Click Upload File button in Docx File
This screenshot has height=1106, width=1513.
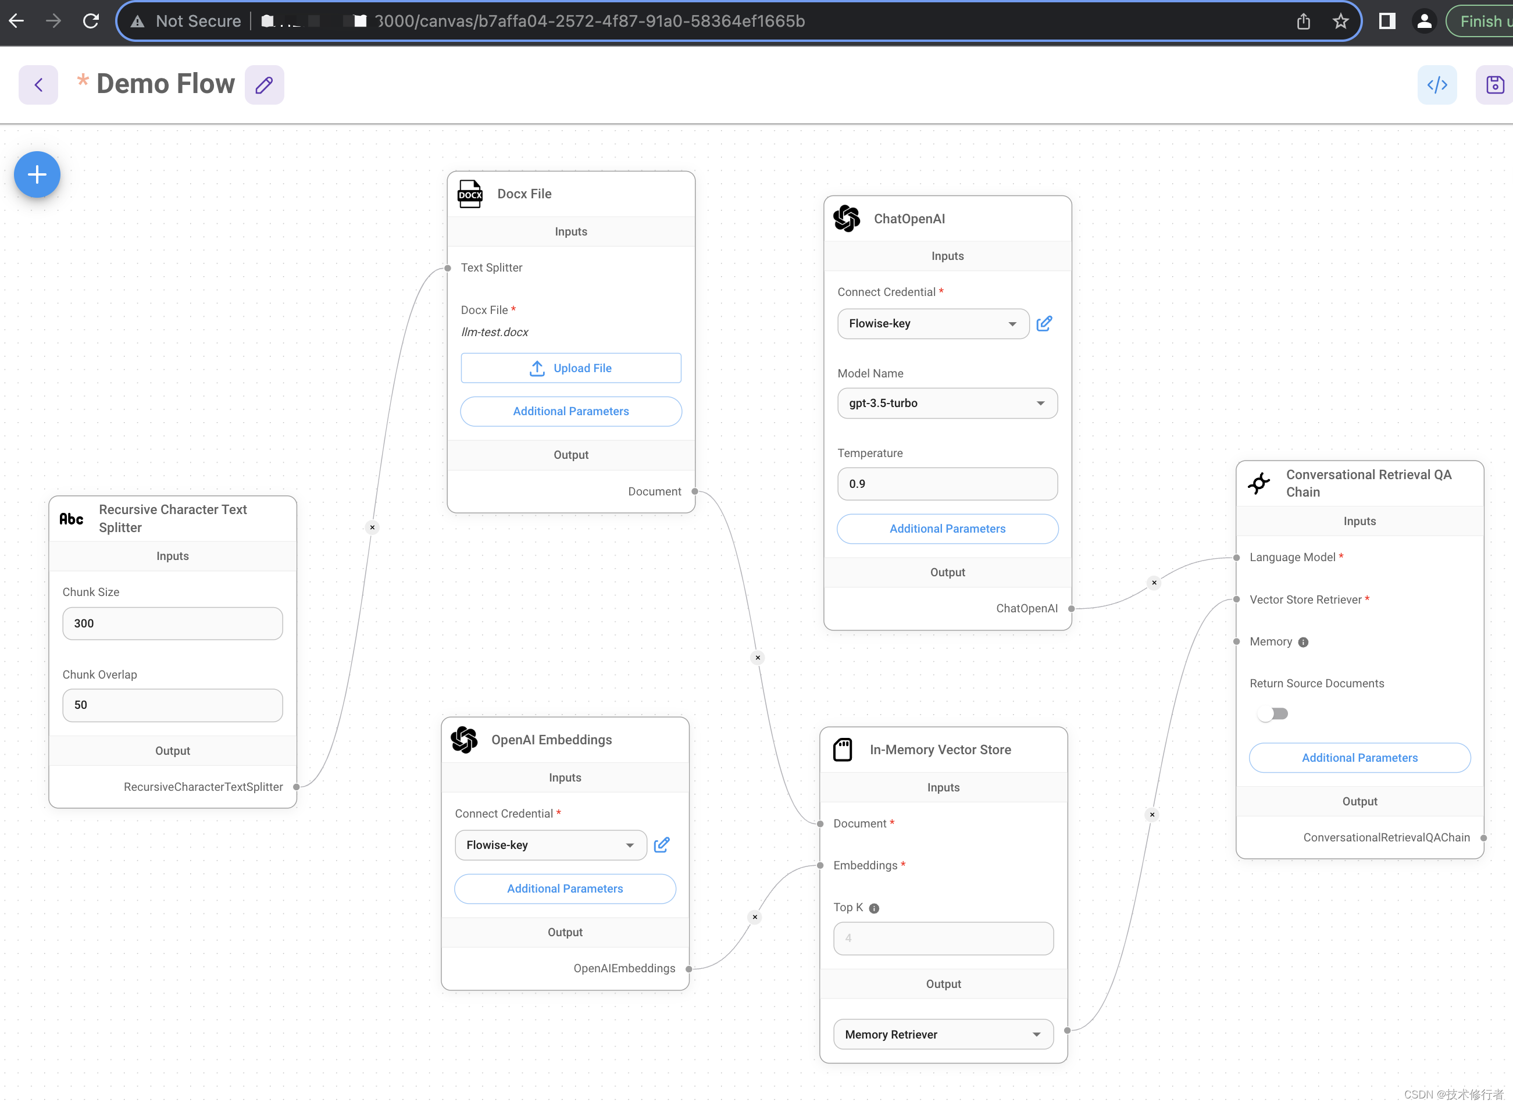click(x=571, y=368)
